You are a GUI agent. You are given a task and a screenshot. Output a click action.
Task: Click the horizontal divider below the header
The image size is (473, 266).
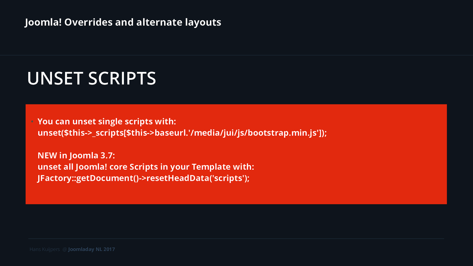click(x=237, y=55)
